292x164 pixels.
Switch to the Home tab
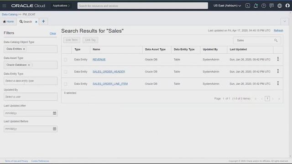8,21
